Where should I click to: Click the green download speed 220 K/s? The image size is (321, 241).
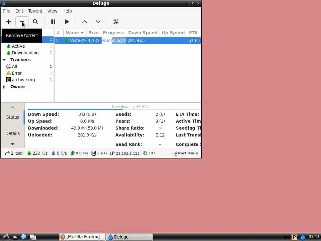click(x=37, y=153)
